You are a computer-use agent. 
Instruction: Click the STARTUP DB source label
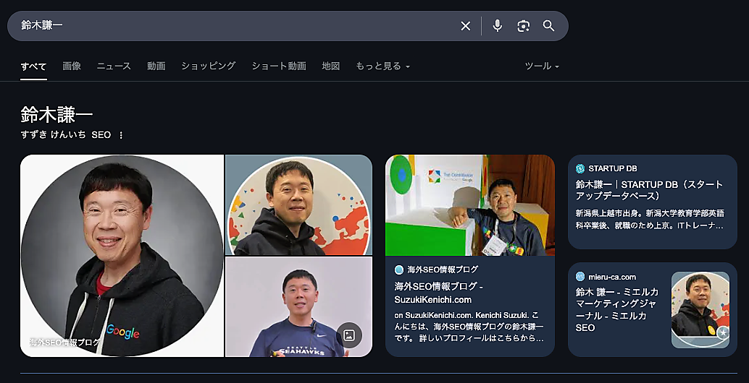click(x=613, y=168)
